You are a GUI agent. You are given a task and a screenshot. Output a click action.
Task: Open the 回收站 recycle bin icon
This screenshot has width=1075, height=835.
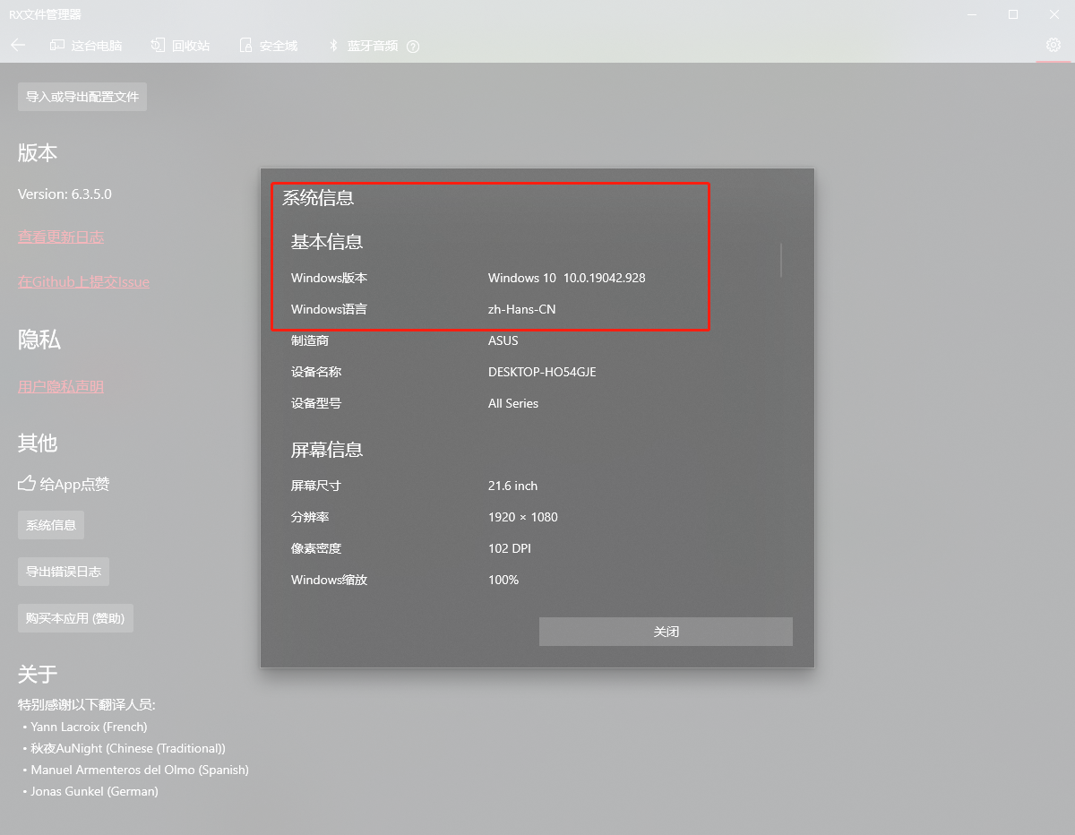point(157,45)
